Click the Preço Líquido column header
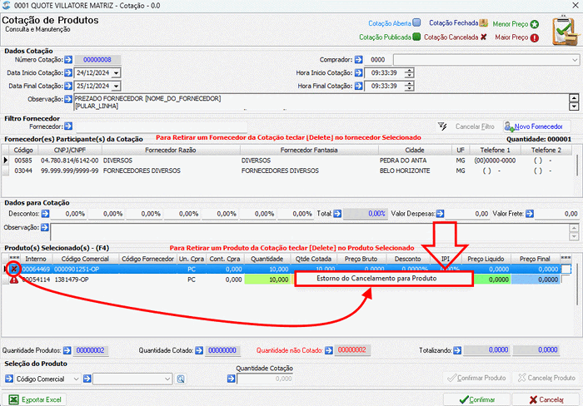 coord(486,259)
